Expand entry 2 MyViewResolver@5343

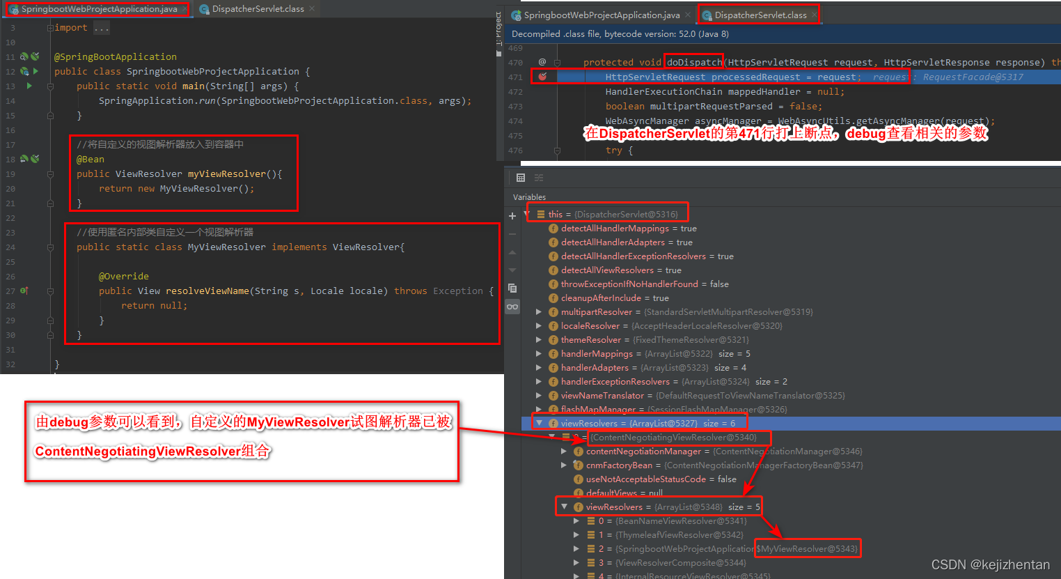pyautogui.click(x=576, y=549)
